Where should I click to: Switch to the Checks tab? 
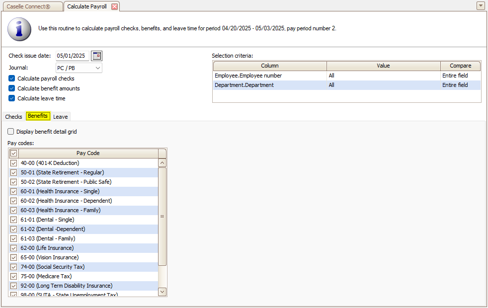tap(14, 117)
